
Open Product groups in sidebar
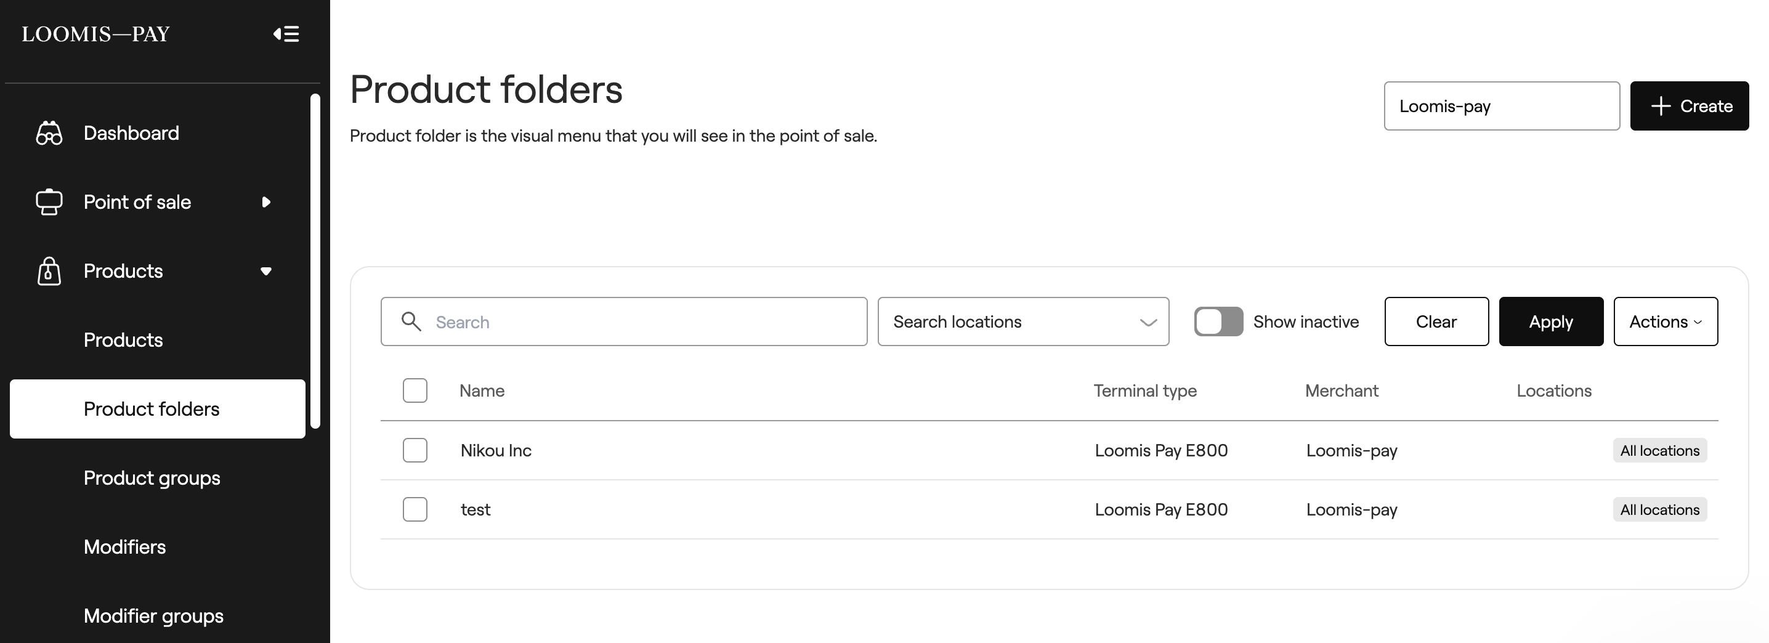152,478
